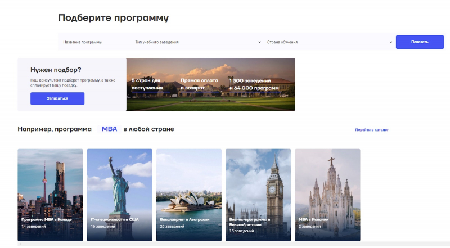This screenshot has height=248, width=450.
Task: Select the 'Бакалавриат в Австралии' card
Action: point(188,195)
